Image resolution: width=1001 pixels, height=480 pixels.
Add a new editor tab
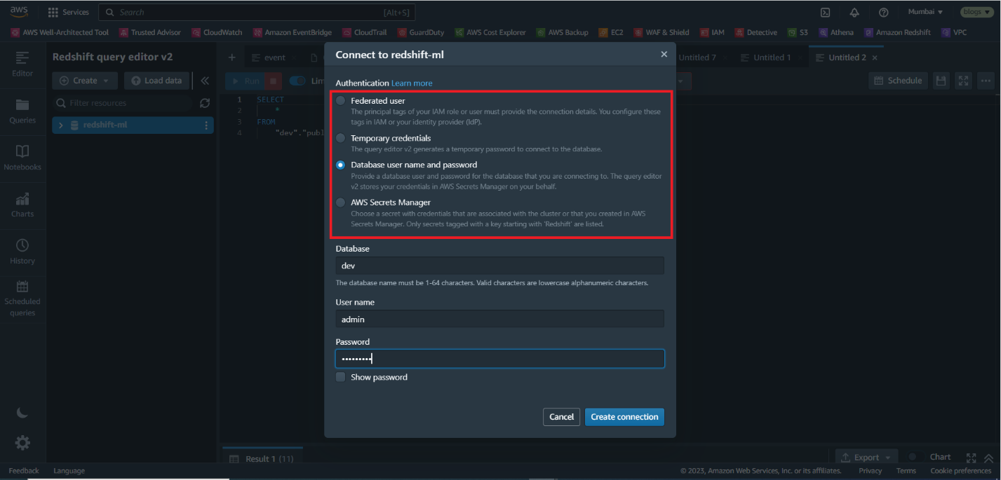point(231,57)
